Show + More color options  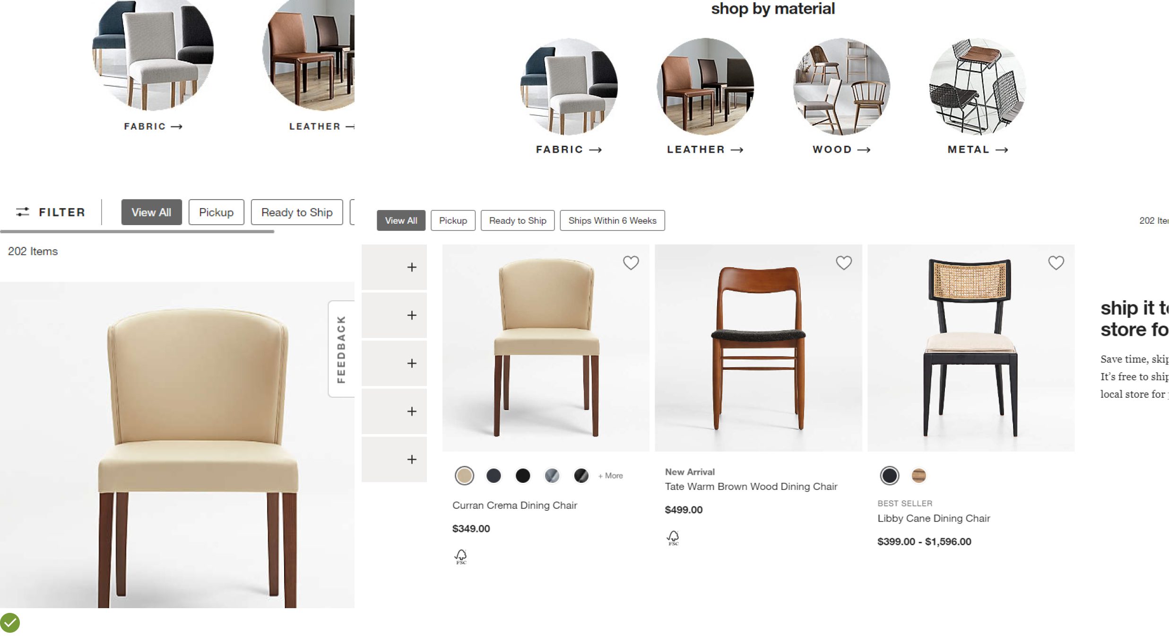click(611, 476)
